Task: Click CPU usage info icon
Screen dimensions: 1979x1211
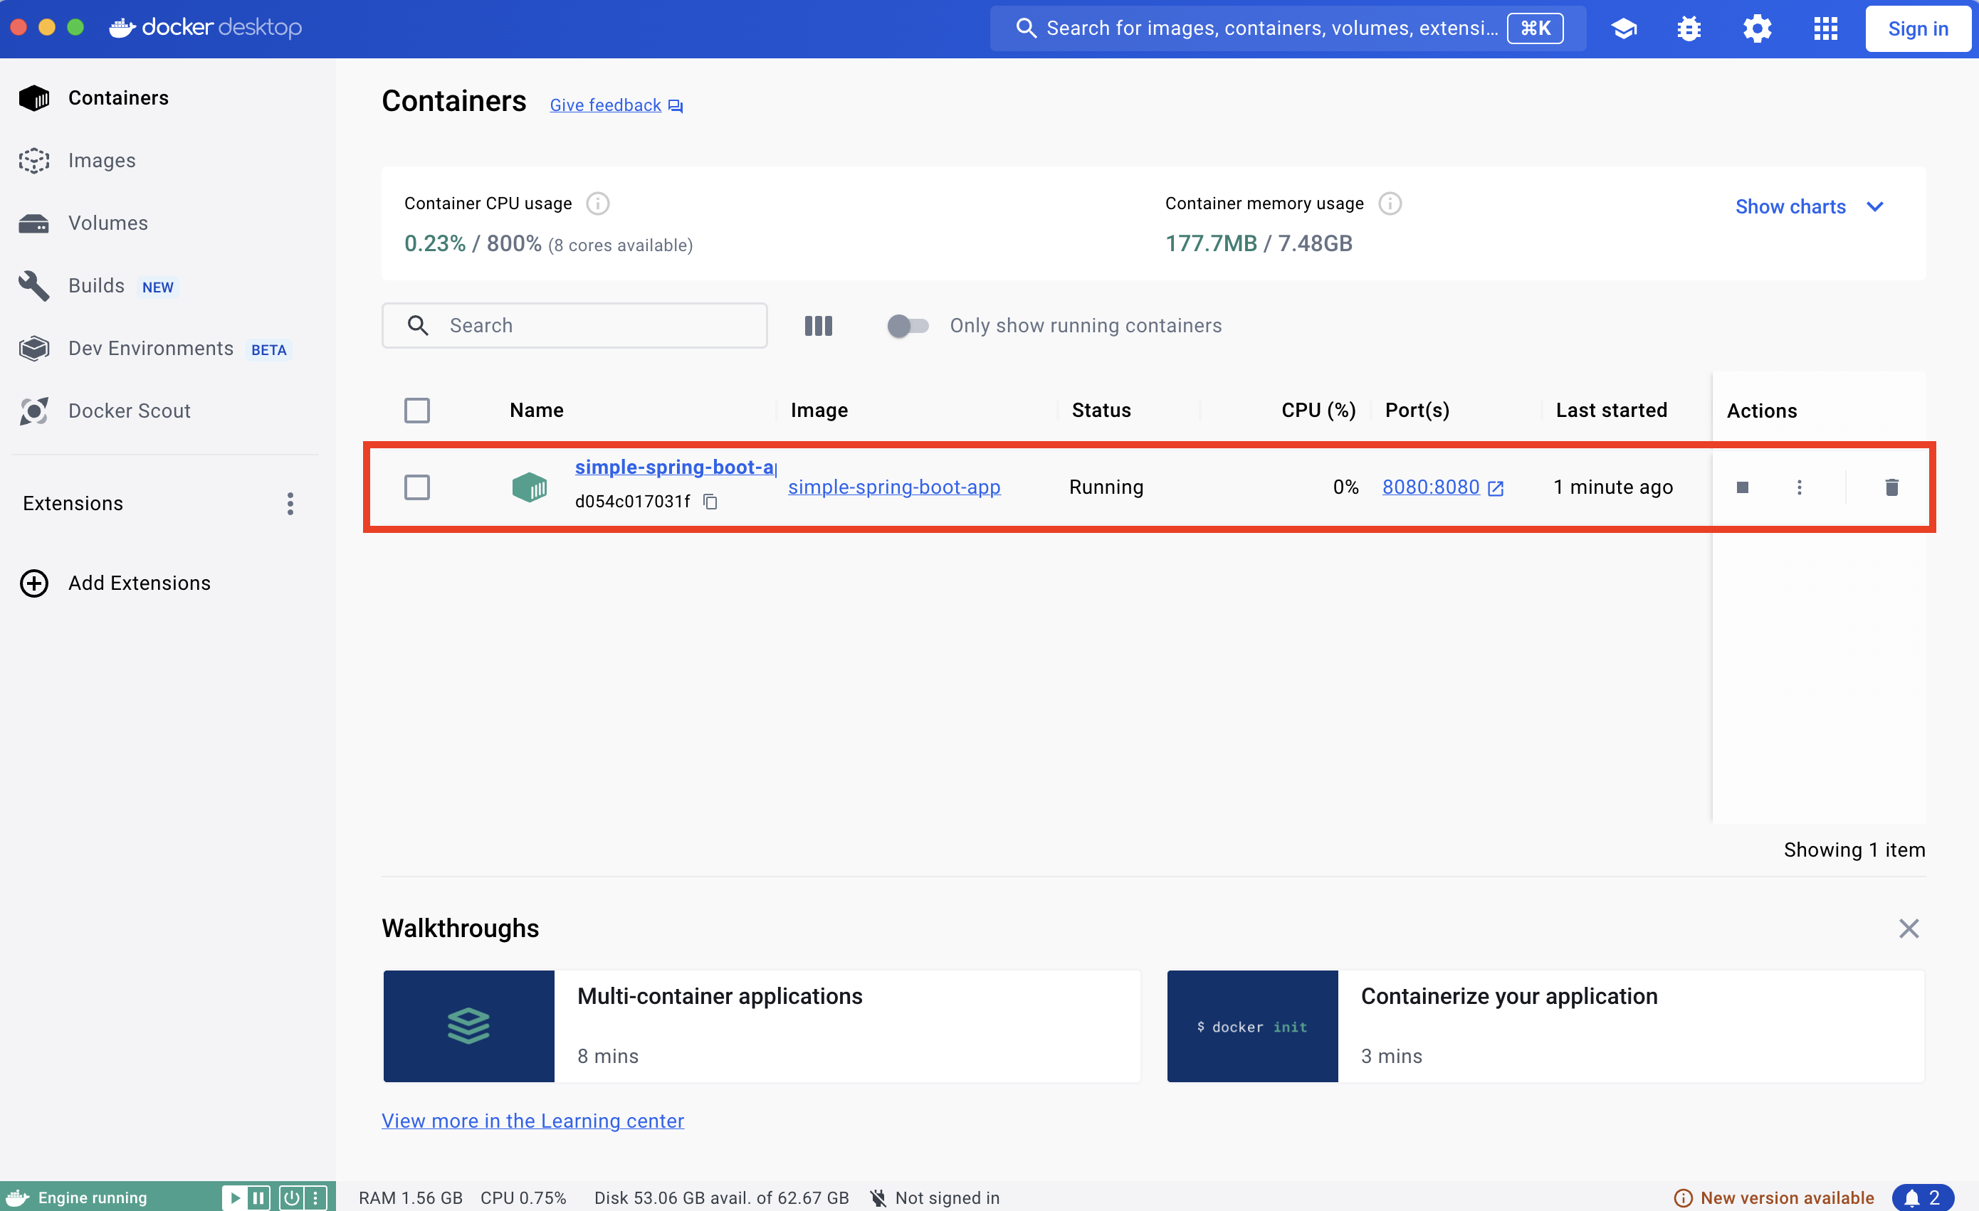Action: (x=597, y=203)
